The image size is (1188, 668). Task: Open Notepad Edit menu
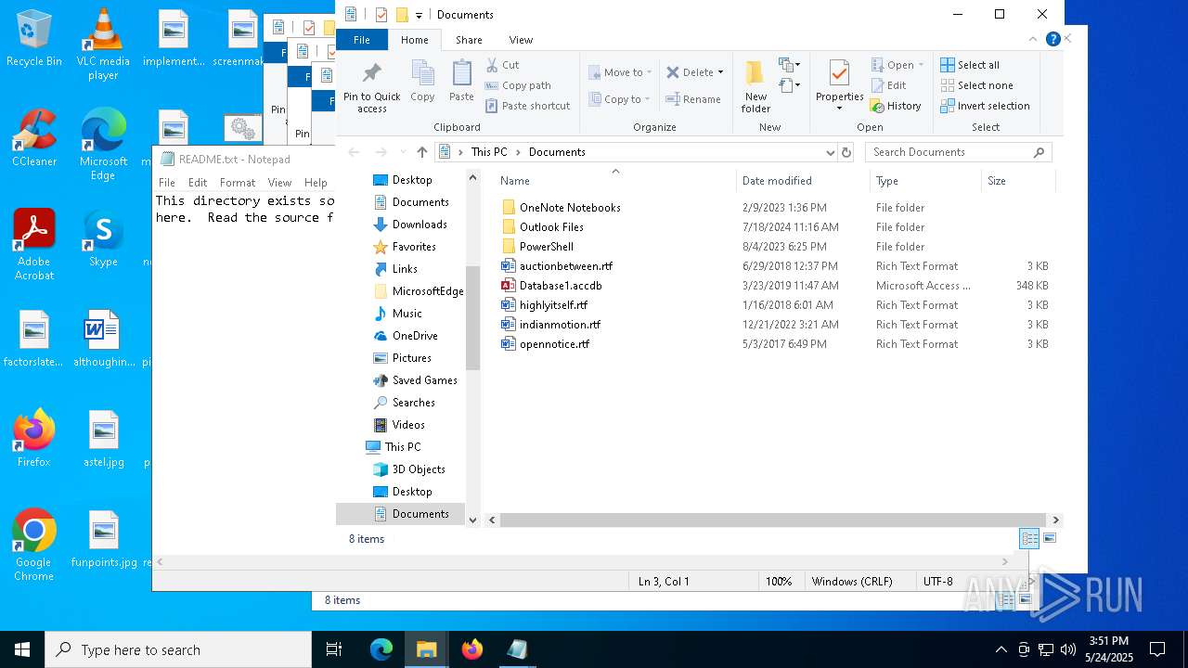point(198,183)
